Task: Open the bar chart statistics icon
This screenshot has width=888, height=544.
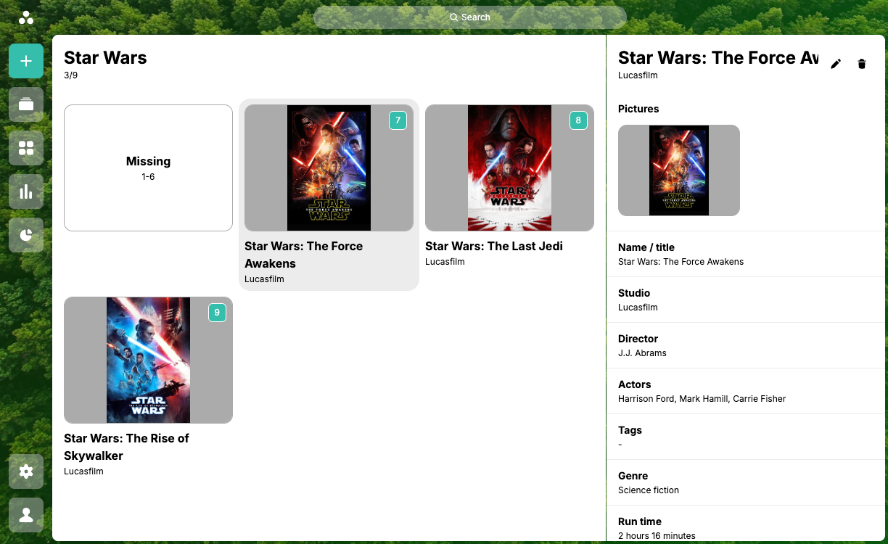Action: click(x=26, y=191)
